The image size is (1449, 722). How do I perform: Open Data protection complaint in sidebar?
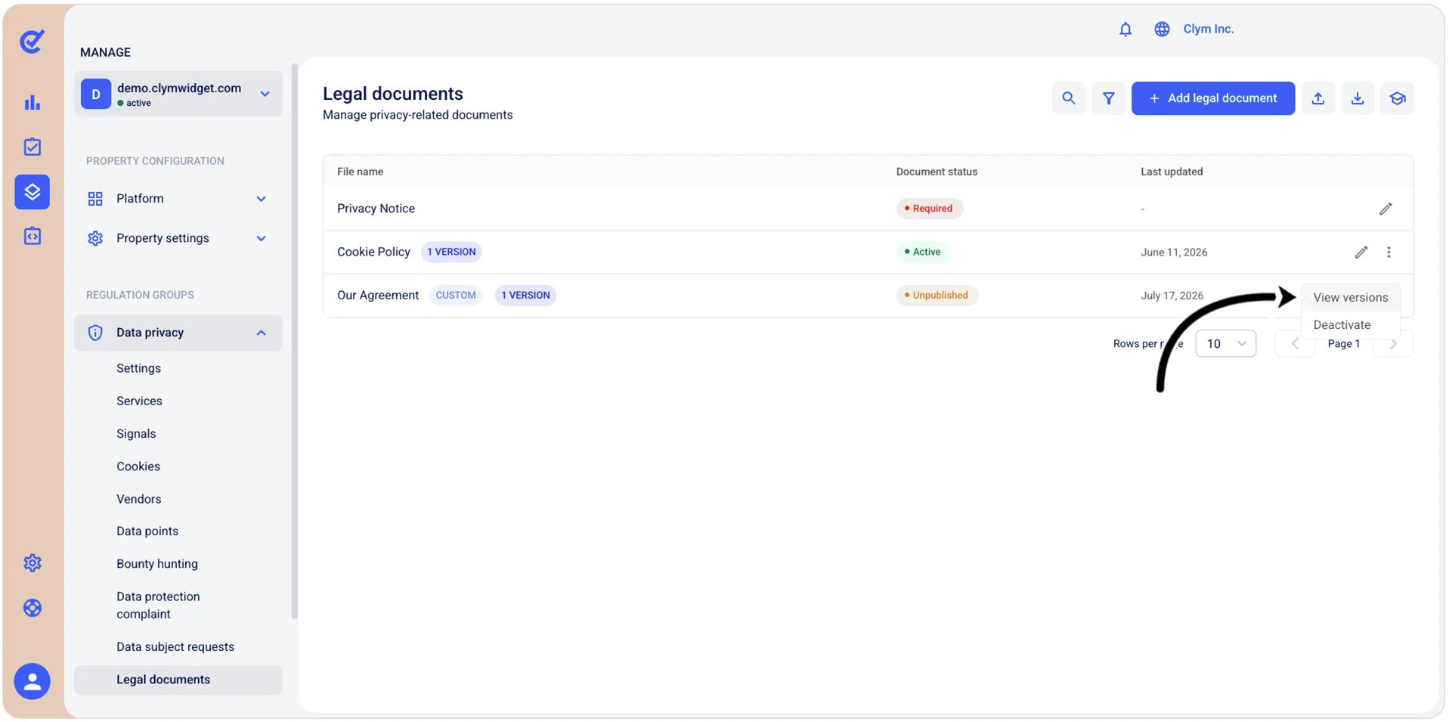pos(158,606)
